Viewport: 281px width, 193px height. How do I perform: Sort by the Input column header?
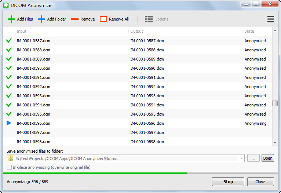[72, 32]
